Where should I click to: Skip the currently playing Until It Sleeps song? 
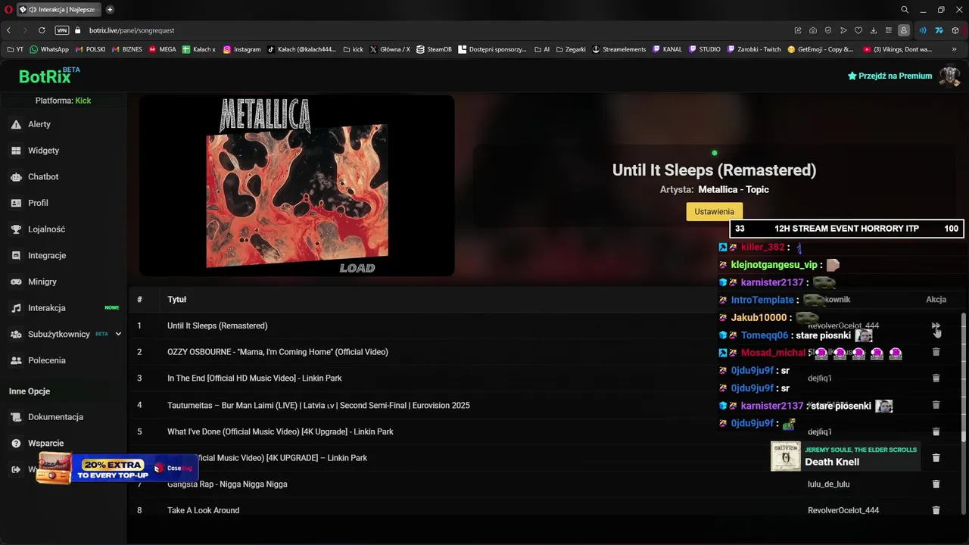click(x=936, y=325)
